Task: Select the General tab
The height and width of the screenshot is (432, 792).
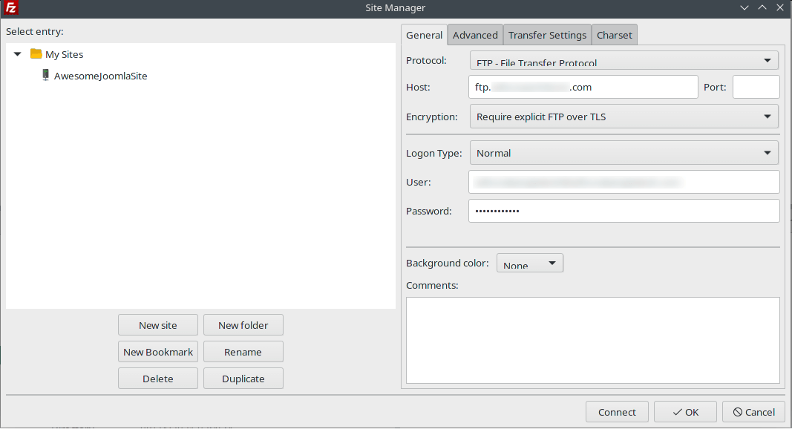Action: point(425,34)
